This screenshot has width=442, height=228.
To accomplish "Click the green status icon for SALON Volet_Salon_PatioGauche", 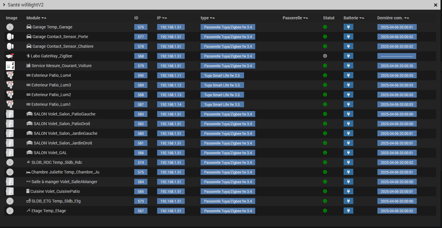I will 325,114.
